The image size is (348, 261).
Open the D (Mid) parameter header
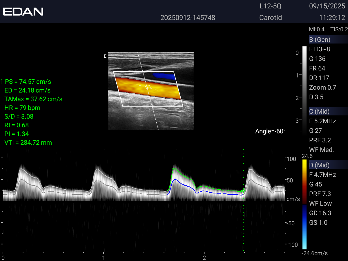point(328,165)
